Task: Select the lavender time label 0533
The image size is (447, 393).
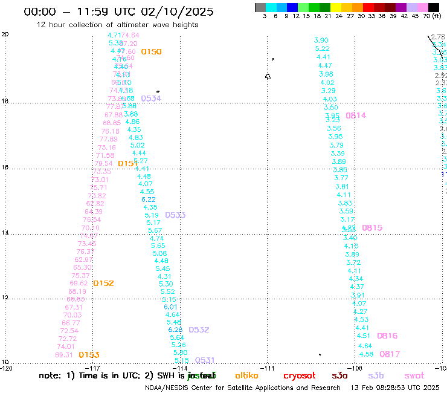Action: tap(175, 215)
